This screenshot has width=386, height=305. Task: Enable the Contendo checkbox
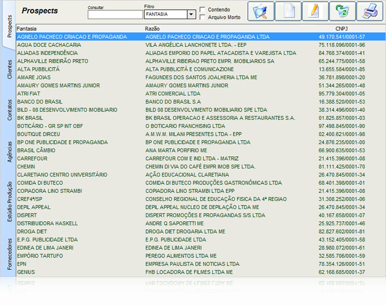203,10
